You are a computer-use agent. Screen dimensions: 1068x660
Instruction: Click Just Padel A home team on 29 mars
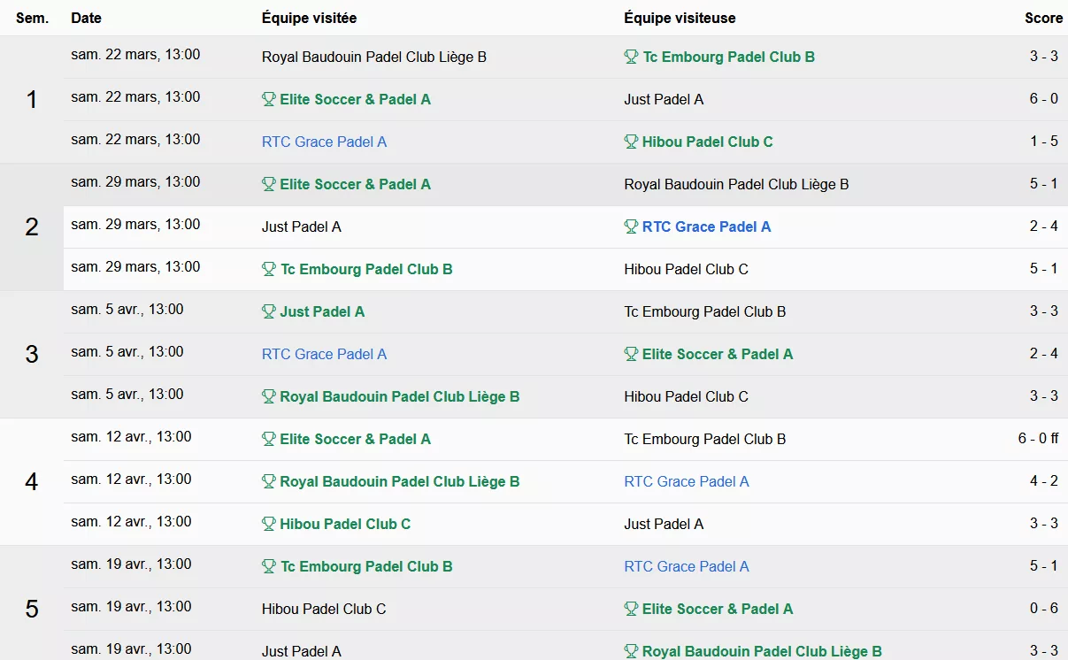(x=301, y=226)
